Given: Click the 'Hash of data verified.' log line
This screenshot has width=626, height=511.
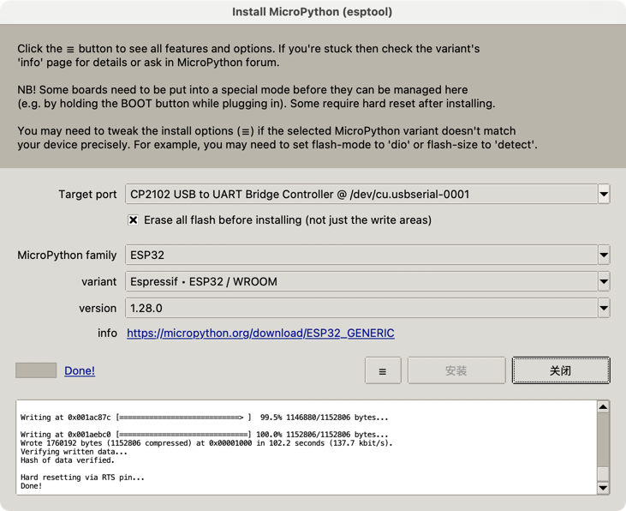Looking at the screenshot, I should [68, 460].
